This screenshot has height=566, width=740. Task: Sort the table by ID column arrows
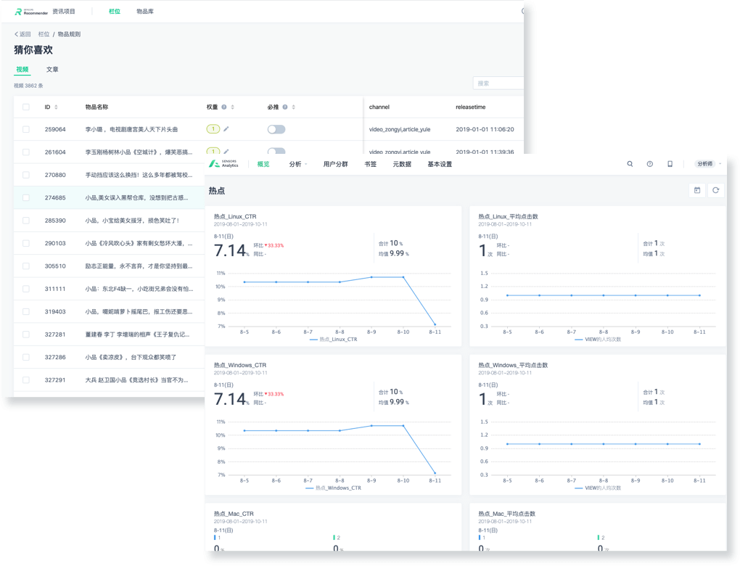(x=57, y=107)
